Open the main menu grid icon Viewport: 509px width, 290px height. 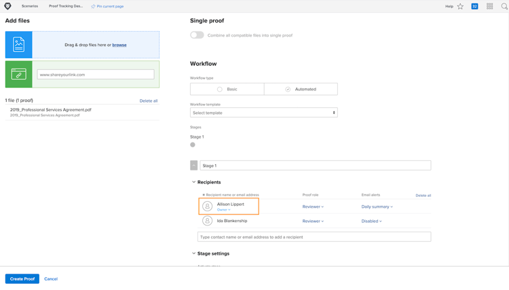coord(489,6)
